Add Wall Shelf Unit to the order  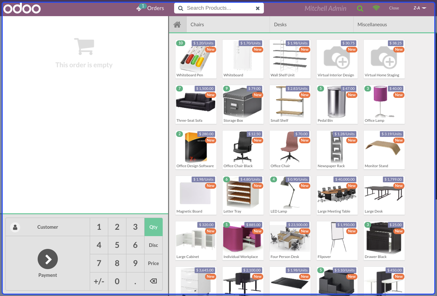290,59
